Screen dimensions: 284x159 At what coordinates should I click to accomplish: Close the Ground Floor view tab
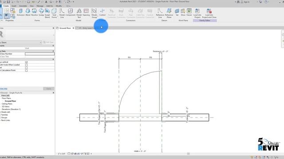73,28
